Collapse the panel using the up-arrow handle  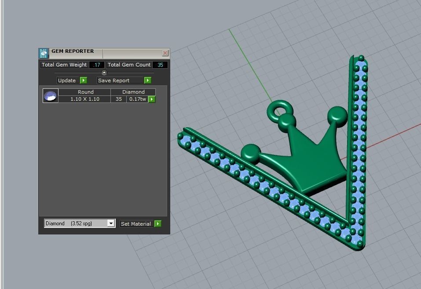pos(104,73)
